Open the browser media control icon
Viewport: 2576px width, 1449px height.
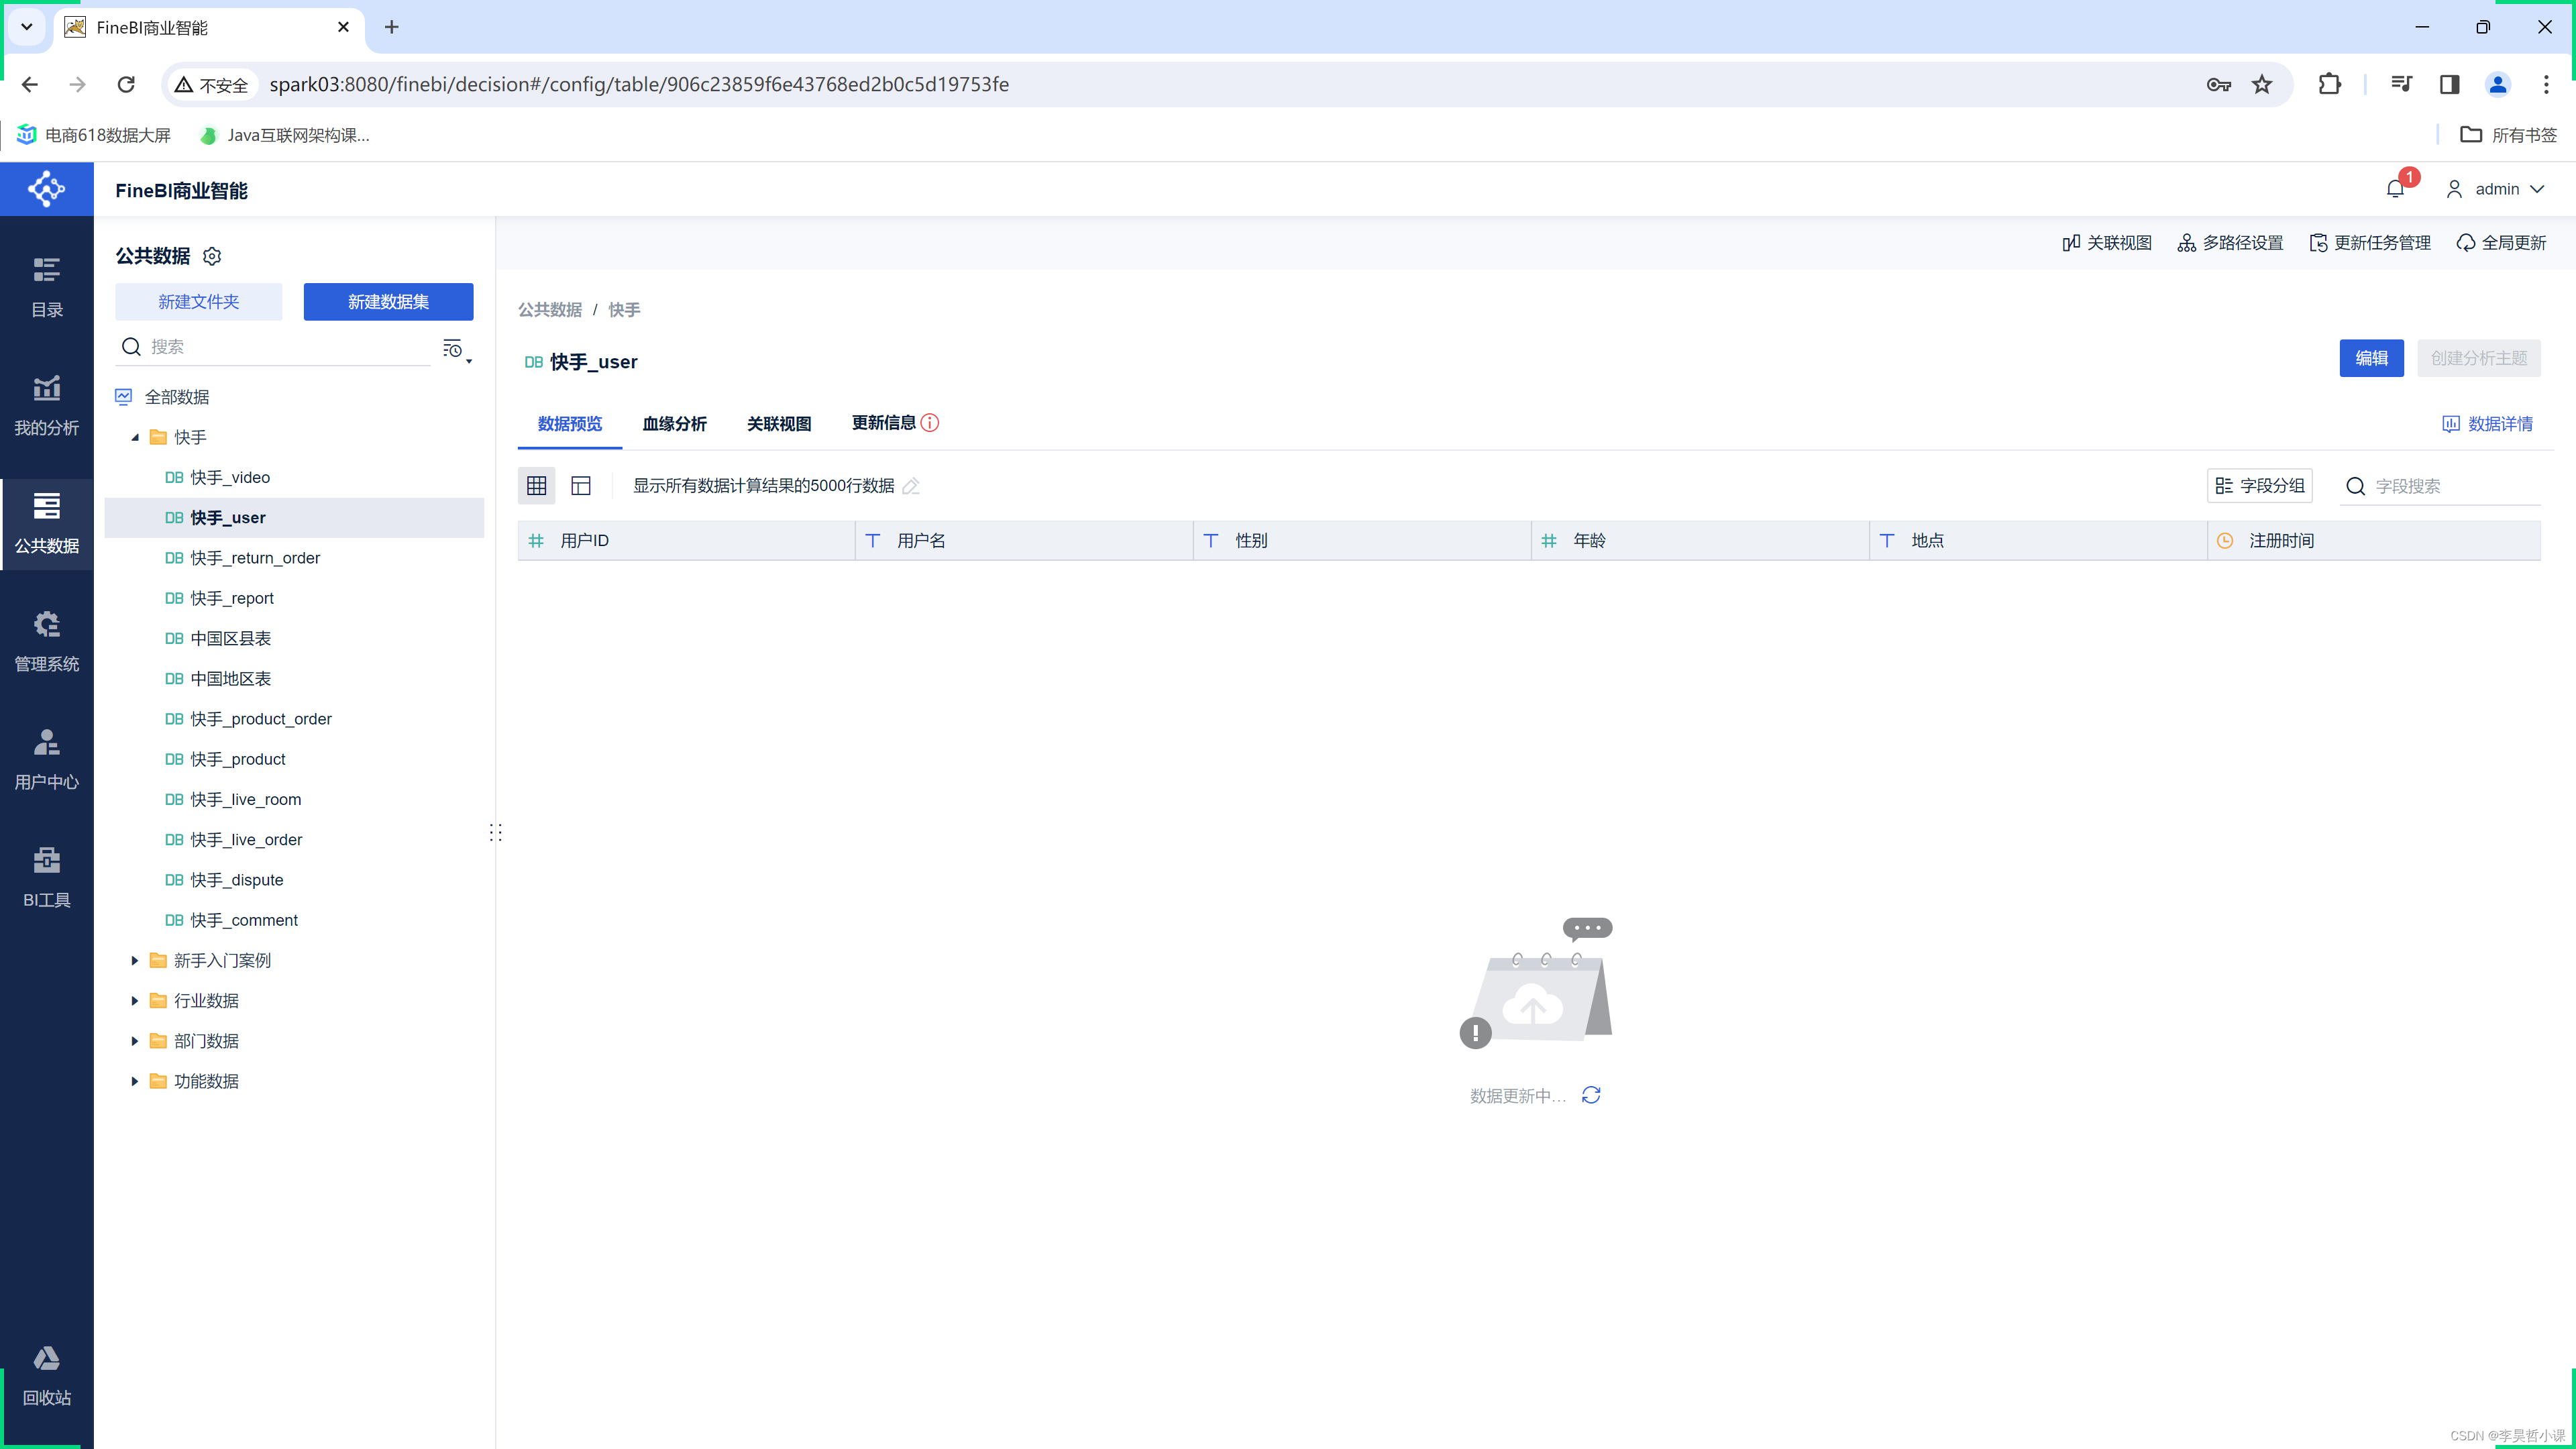(x=2401, y=85)
